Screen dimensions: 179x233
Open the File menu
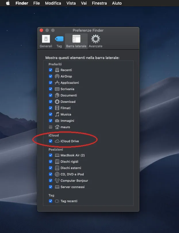[x=36, y=3]
